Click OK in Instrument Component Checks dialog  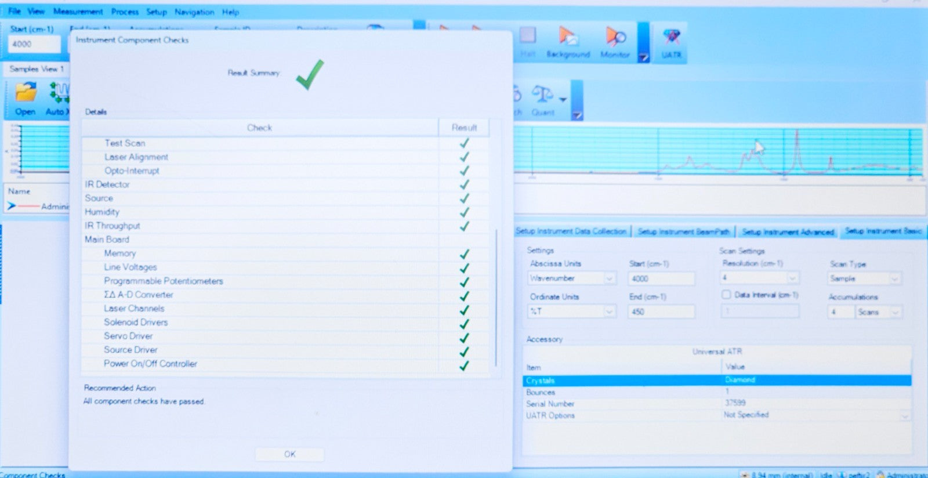[x=289, y=454]
